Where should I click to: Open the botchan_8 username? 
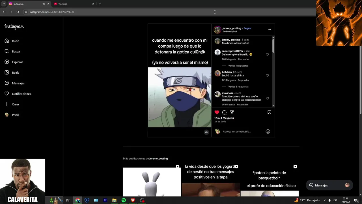[x=228, y=72]
